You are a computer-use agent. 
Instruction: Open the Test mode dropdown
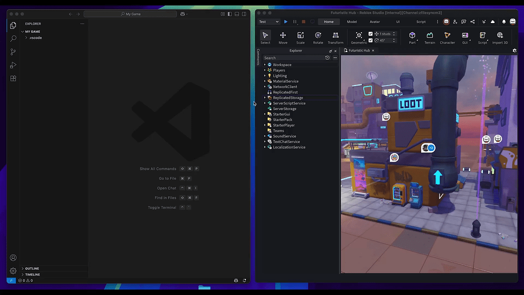[x=270, y=22]
